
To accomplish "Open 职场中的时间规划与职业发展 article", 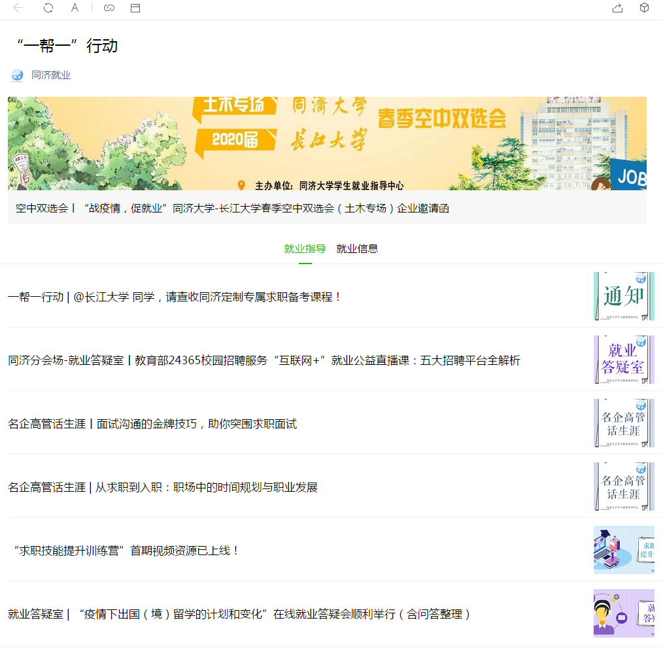I will point(163,487).
